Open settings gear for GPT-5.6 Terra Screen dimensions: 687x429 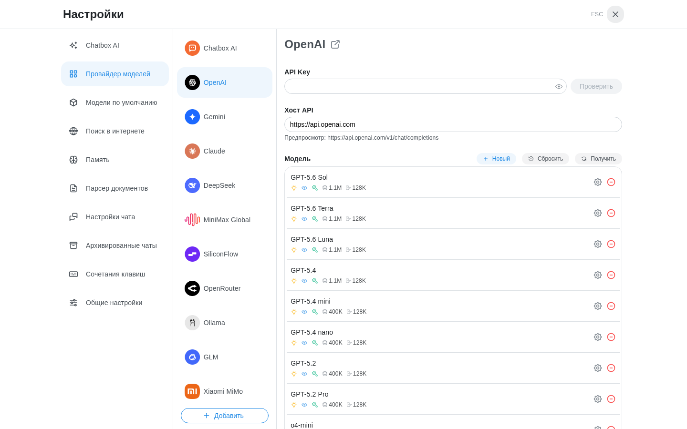pos(598,213)
